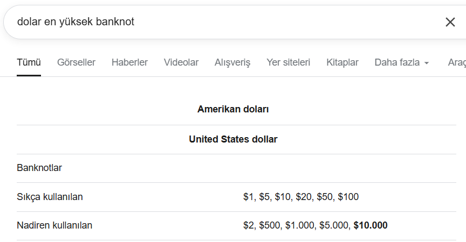The image size is (466, 242).
Task: Select the Banknotlar row label
Action: pyautogui.click(x=39, y=168)
